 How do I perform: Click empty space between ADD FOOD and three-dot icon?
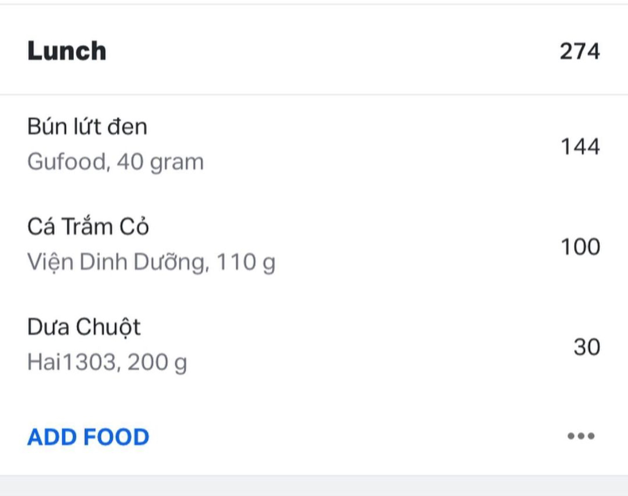point(354,437)
